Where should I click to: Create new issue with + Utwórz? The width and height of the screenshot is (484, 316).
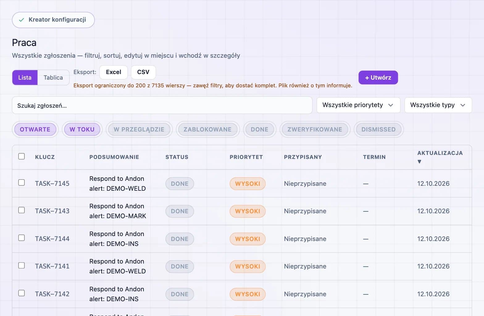coord(378,77)
